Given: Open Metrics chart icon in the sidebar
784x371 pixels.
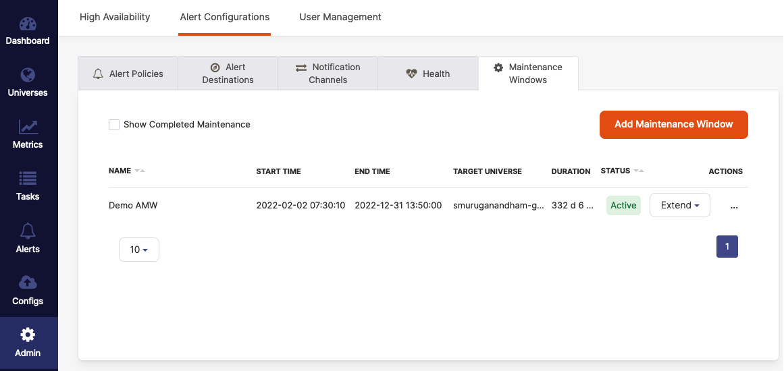Looking at the screenshot, I should click(x=28, y=127).
